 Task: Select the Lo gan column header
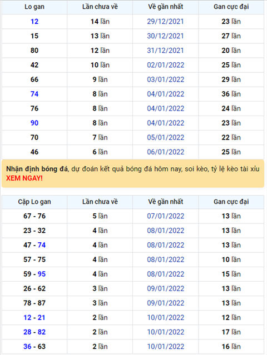tap(34, 7)
